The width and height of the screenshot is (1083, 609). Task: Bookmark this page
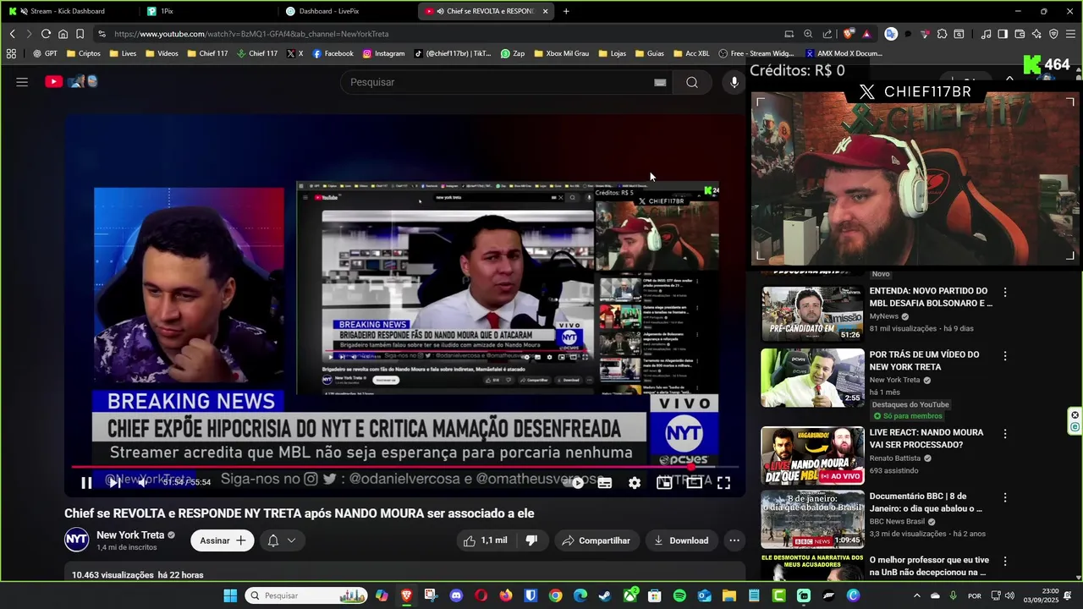80,34
